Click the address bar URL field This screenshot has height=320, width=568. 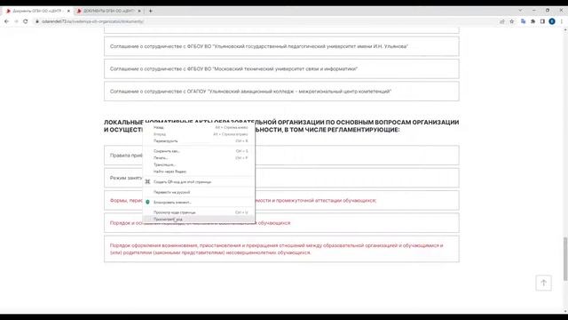coord(266,21)
